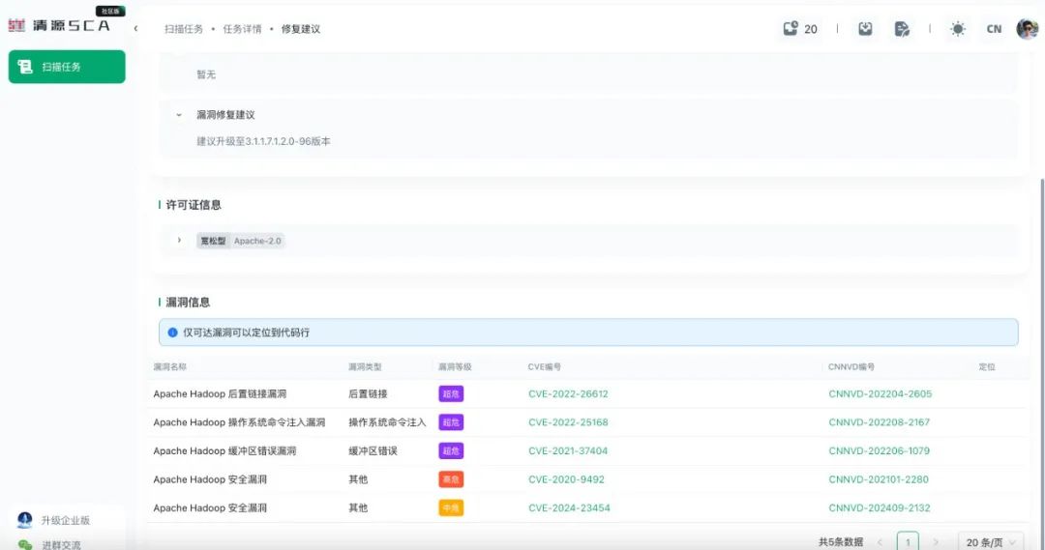The width and height of the screenshot is (1045, 550).
Task: Click the 缓冲区错误 vulnerability type cell
Action: pyautogui.click(x=373, y=450)
